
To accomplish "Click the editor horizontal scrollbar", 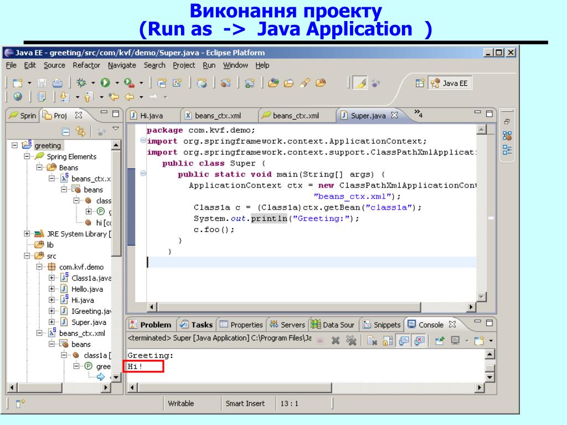I will click(311, 307).
